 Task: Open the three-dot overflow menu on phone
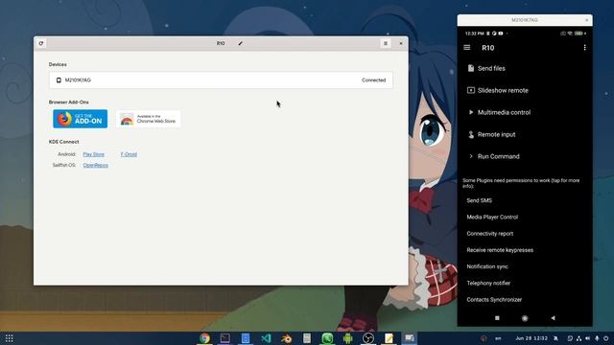click(x=584, y=48)
